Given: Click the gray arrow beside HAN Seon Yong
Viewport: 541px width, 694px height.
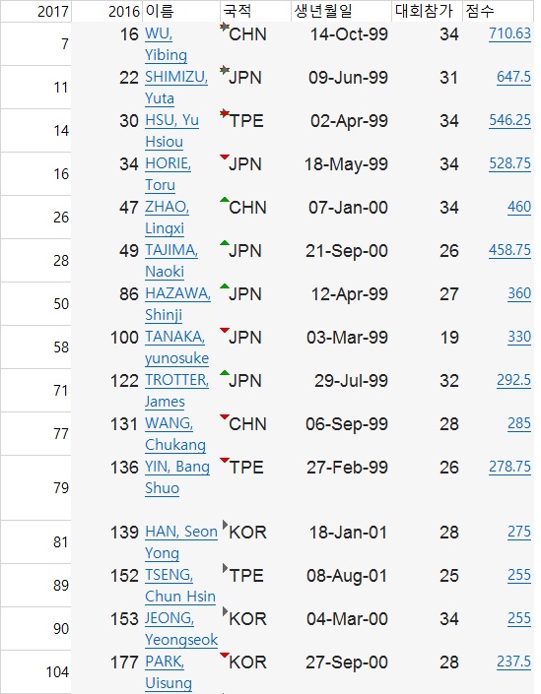Looking at the screenshot, I should (225, 525).
